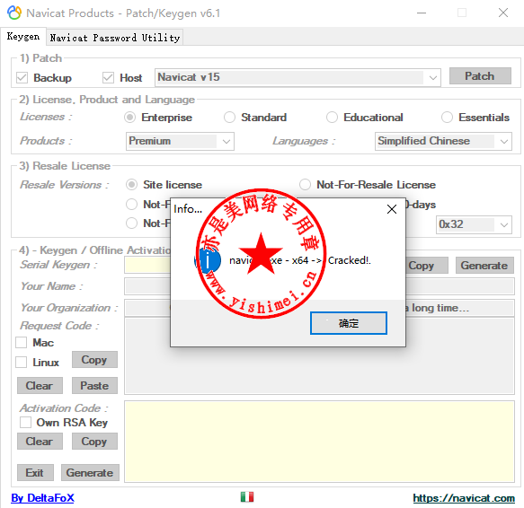Choose Not-For-Resale License option
This screenshot has width=524, height=508.
tap(305, 185)
